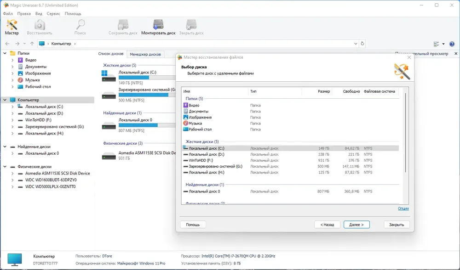460x270 pixels.
Task: Open the Сервис menu
Action: tap(53, 14)
